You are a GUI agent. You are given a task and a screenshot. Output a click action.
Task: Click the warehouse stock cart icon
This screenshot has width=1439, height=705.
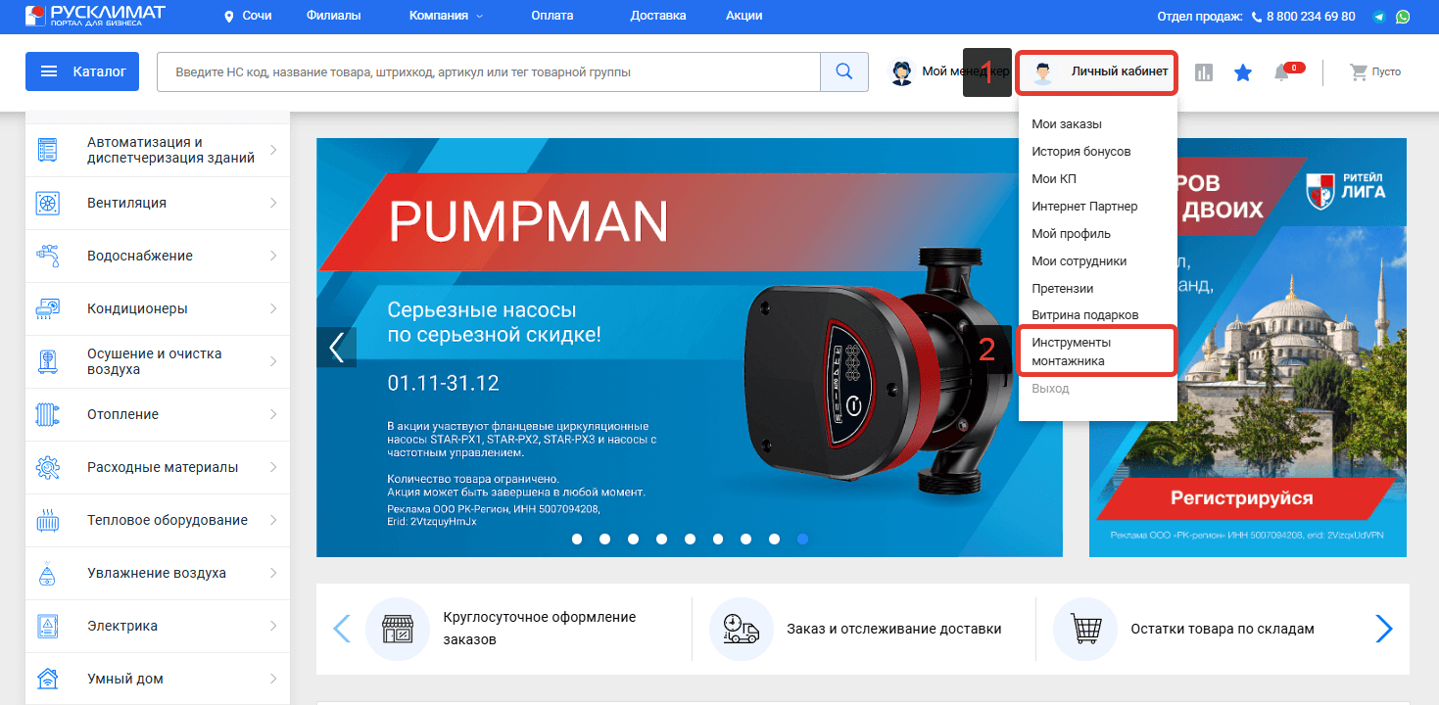tap(1084, 629)
